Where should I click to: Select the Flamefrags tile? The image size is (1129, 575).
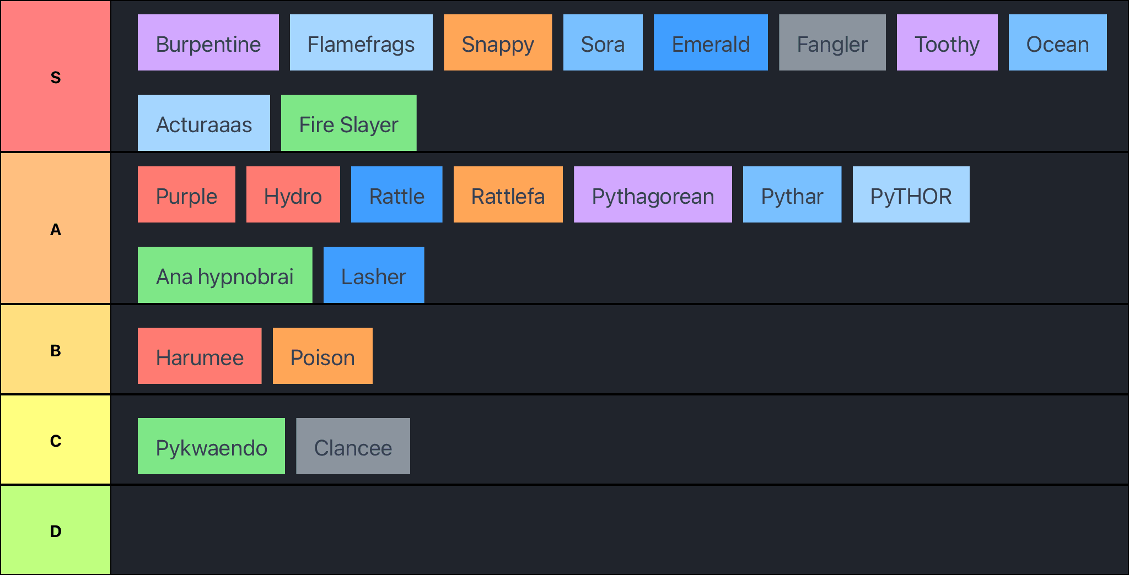tap(361, 43)
